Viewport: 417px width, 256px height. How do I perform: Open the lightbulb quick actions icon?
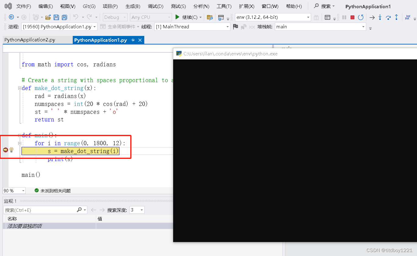click(x=11, y=150)
